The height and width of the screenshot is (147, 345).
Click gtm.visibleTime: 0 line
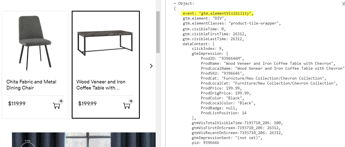click(x=205, y=29)
